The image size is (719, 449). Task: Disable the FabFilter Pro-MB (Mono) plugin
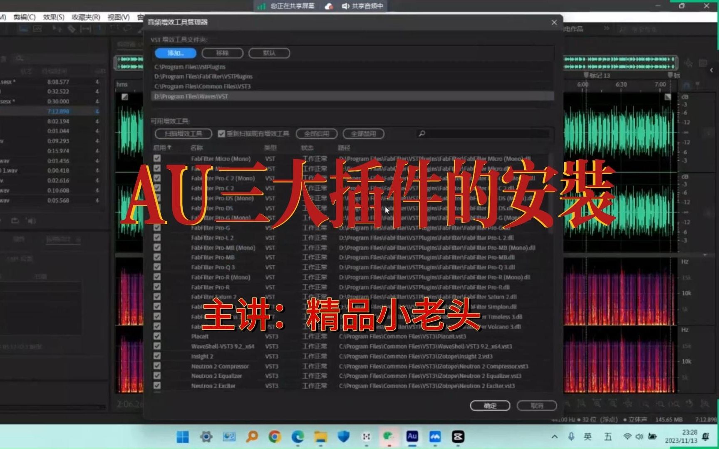coord(157,247)
